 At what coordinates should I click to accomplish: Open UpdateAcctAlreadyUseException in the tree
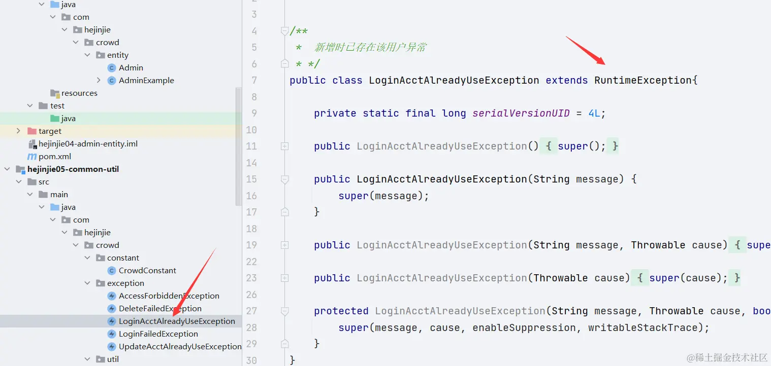point(180,347)
